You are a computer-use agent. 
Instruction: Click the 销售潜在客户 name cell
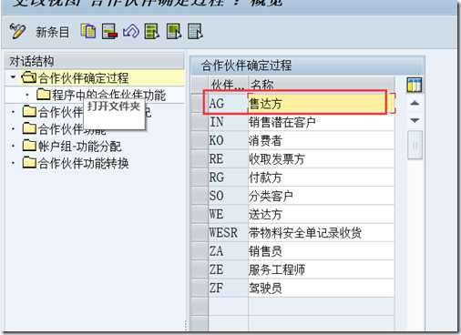pyautogui.click(x=321, y=122)
